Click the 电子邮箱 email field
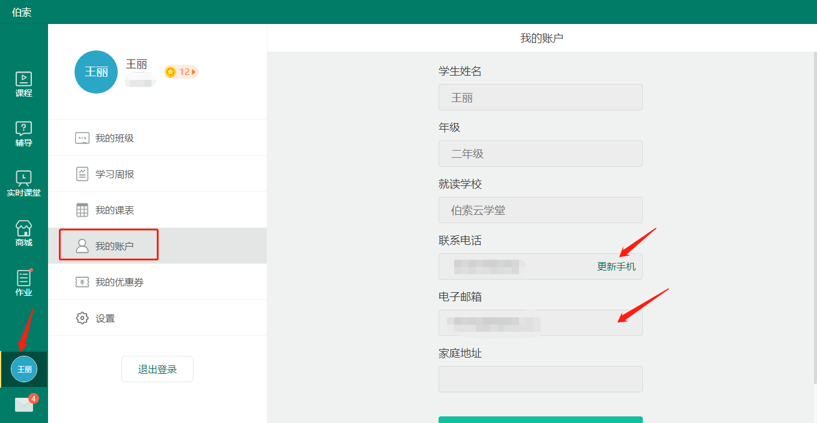This screenshot has height=423, width=817. coord(539,322)
